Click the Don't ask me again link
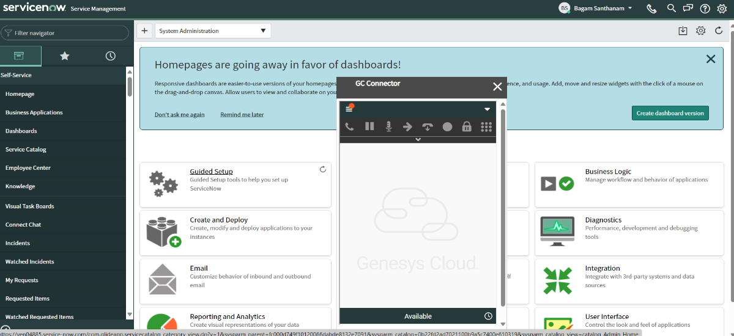 tap(179, 115)
